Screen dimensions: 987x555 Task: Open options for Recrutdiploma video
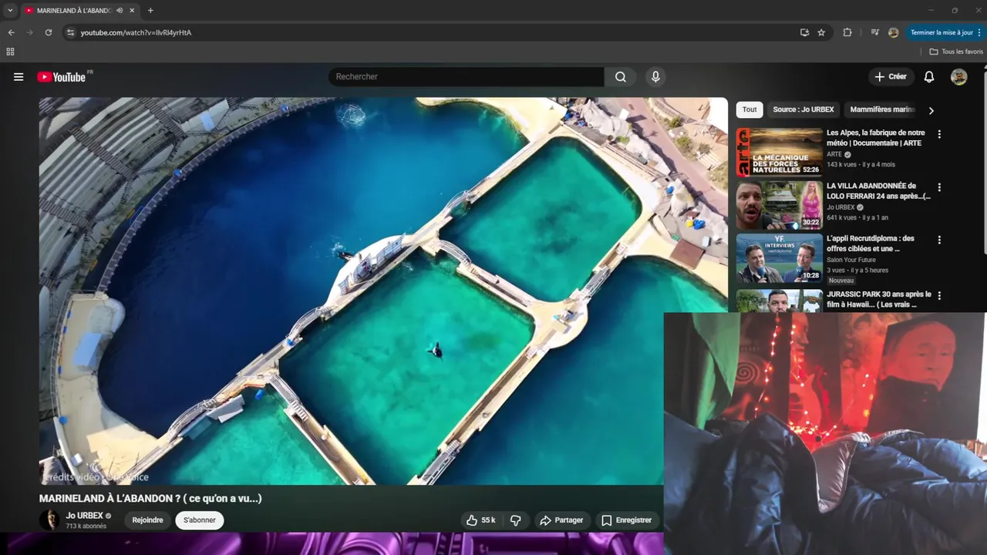pyautogui.click(x=939, y=240)
